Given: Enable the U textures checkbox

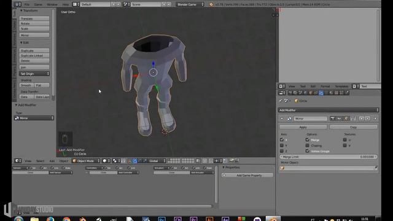Looking at the screenshot, I should pyautogui.click(x=345, y=140).
